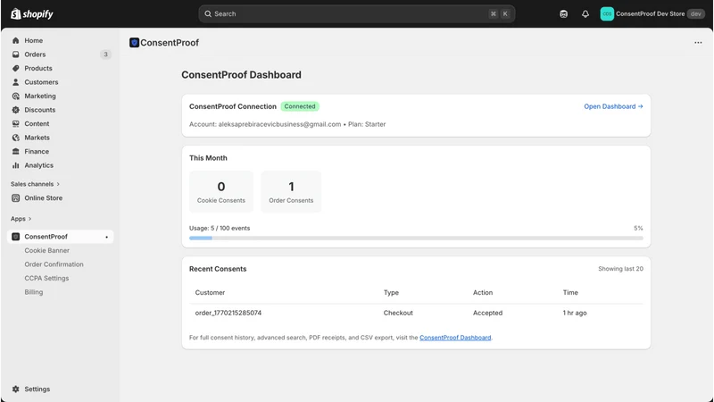Click the Content icon
Viewport: 714px width, 402px height.
(x=15, y=123)
